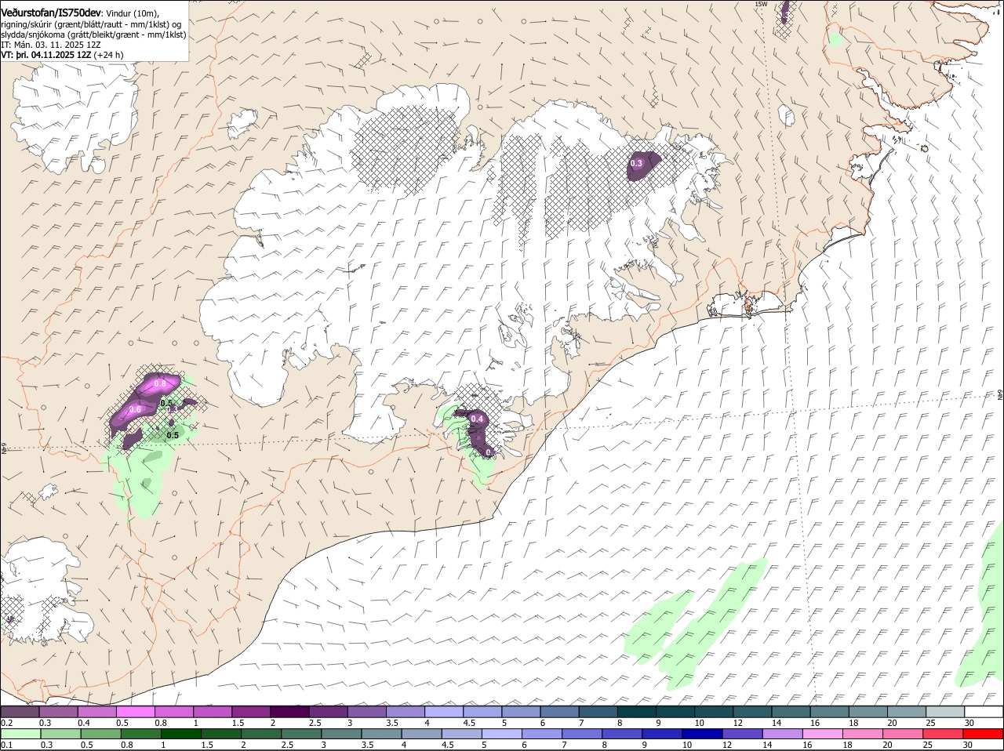Pick upper legend swatch between 20 and 25
The width and height of the screenshot is (1004, 751).
908,712
